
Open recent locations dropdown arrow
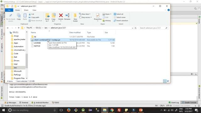pos(15,28)
